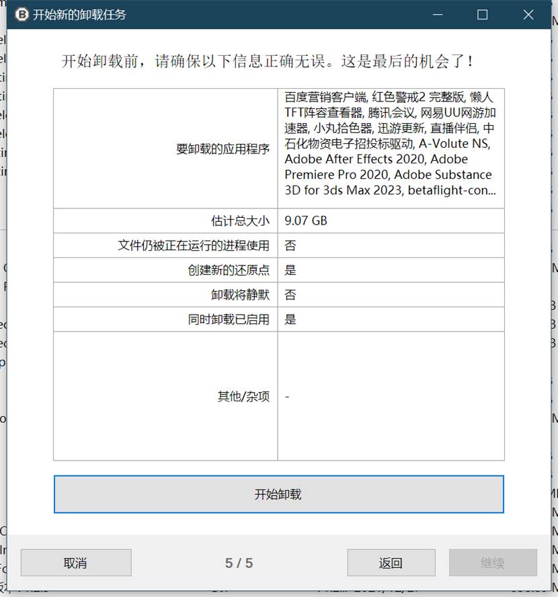
Task: Click the heading 开始卸载前 warning text
Action: click(267, 61)
